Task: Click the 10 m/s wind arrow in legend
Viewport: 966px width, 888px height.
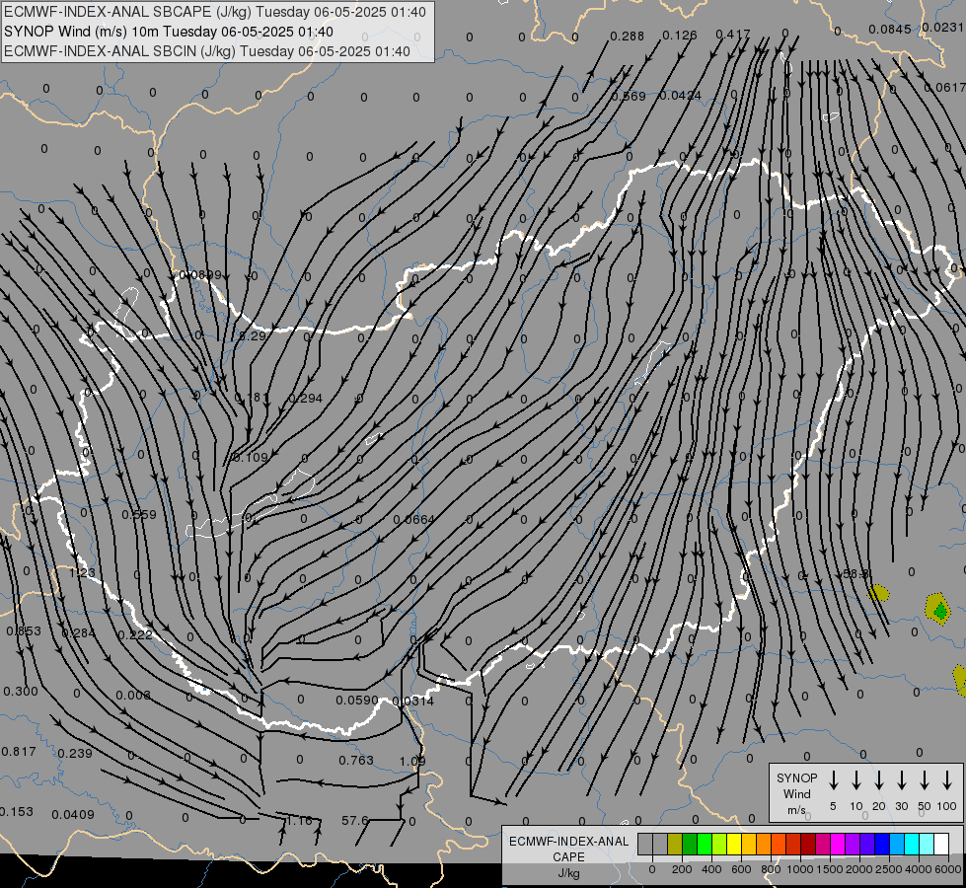Action: click(x=855, y=780)
